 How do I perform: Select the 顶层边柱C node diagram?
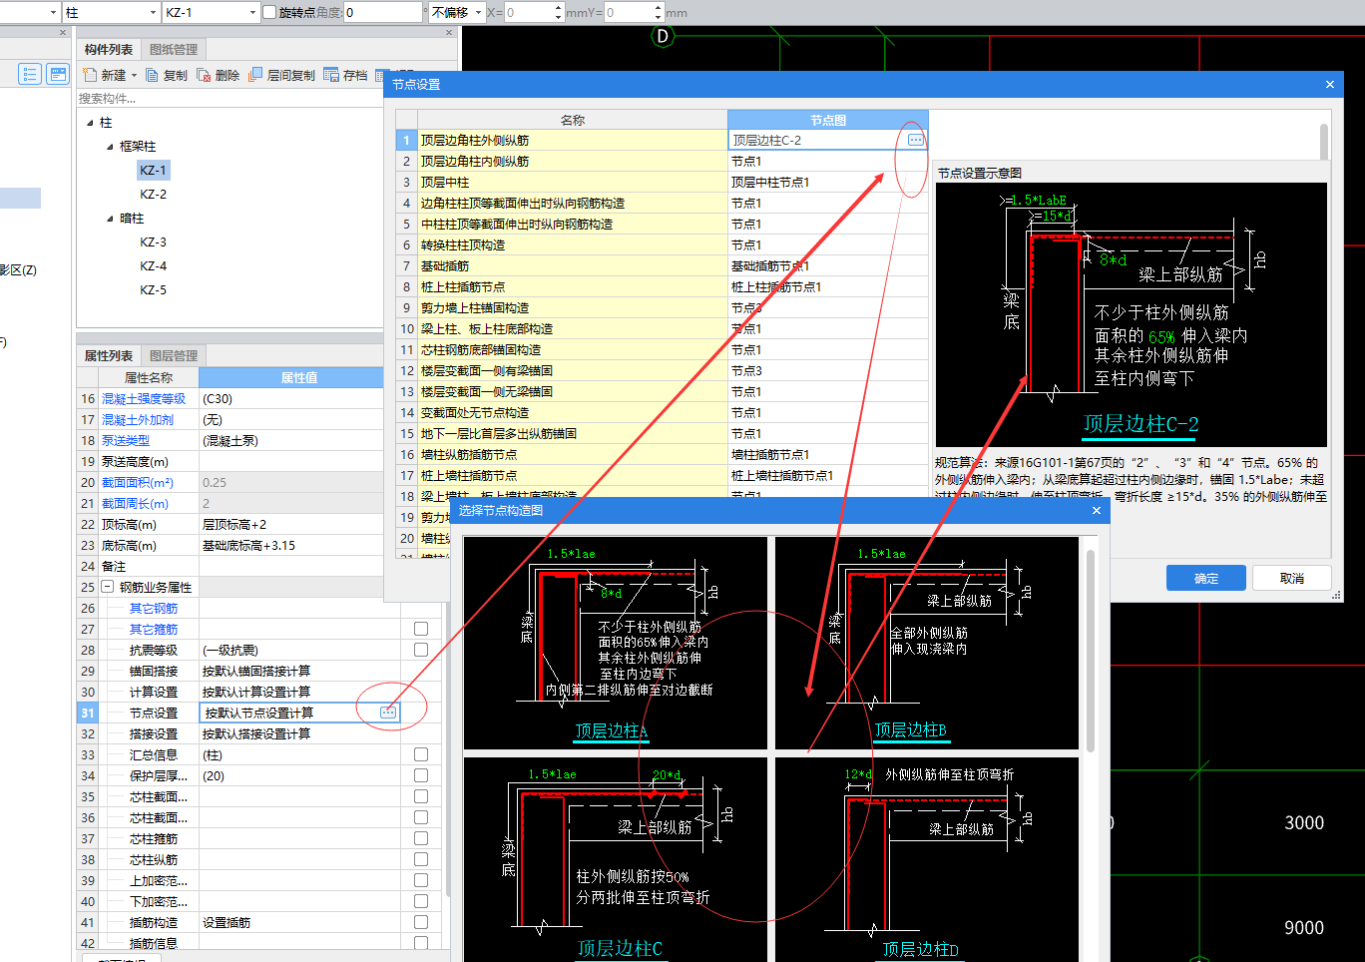click(616, 860)
